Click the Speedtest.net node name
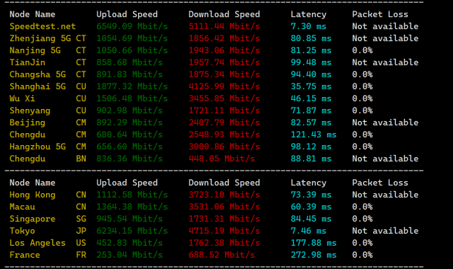The width and height of the screenshot is (453, 269). click(42, 26)
